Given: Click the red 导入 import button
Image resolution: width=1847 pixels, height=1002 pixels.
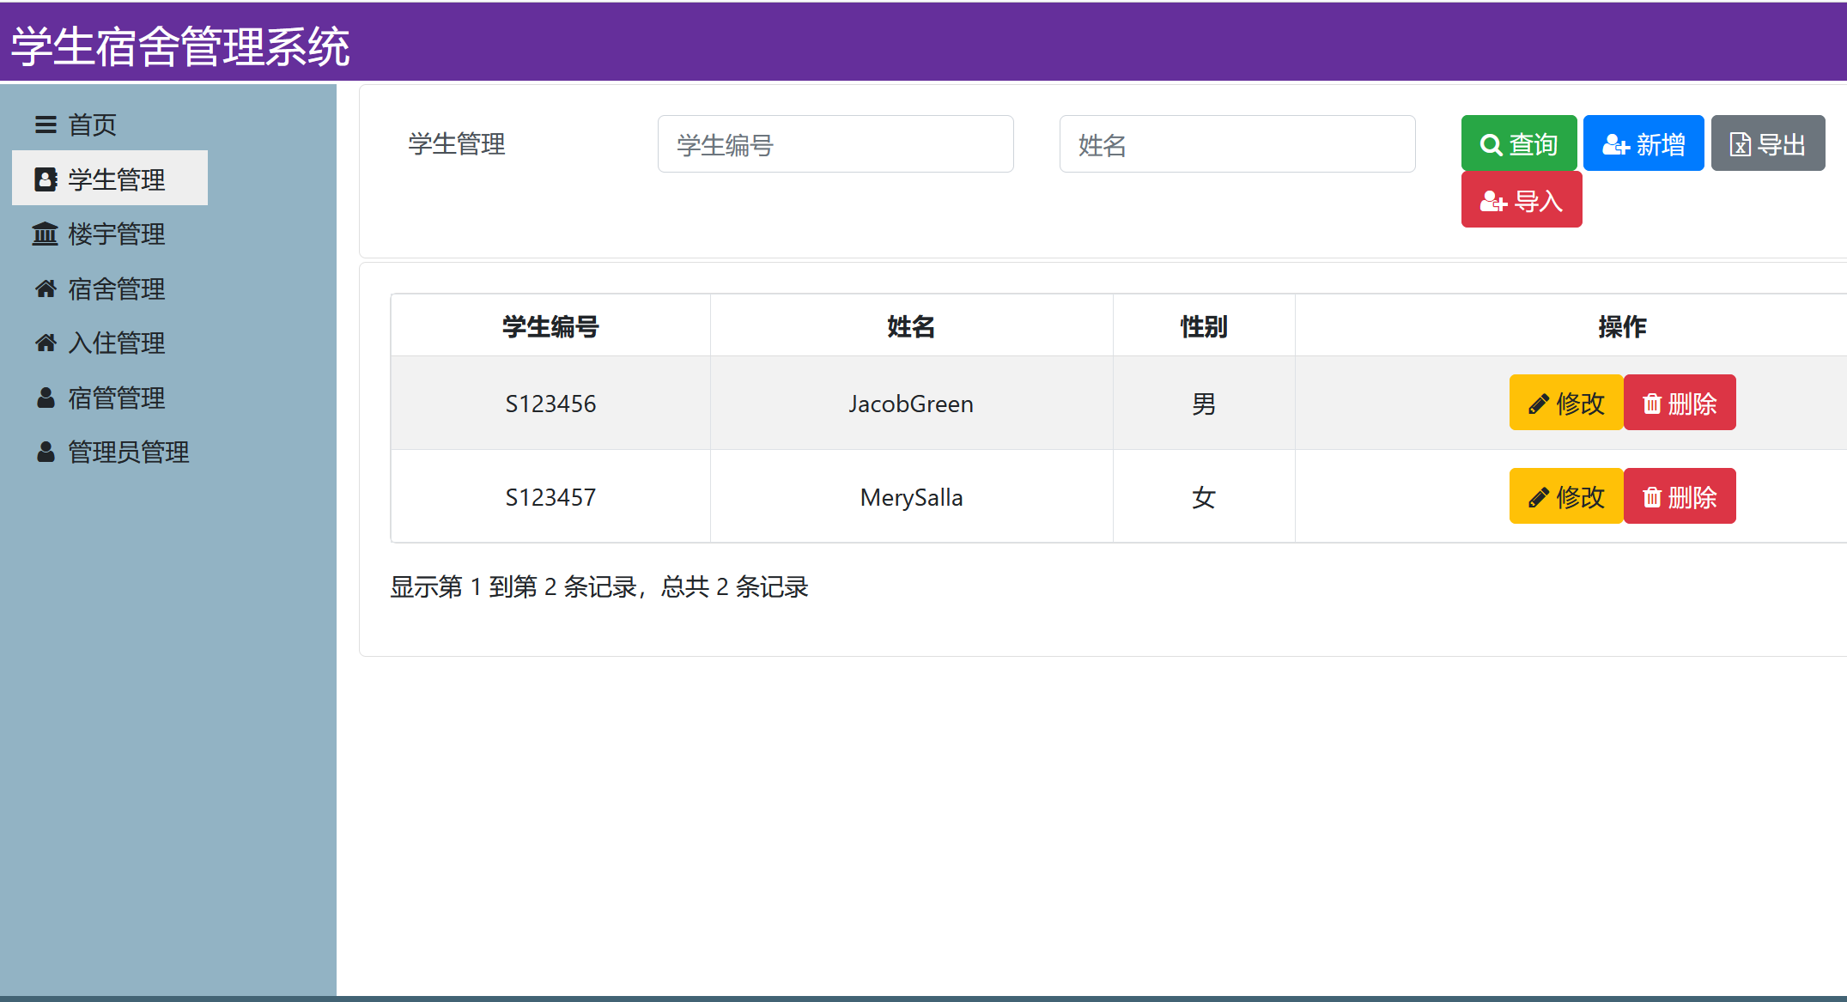Looking at the screenshot, I should [x=1521, y=199].
